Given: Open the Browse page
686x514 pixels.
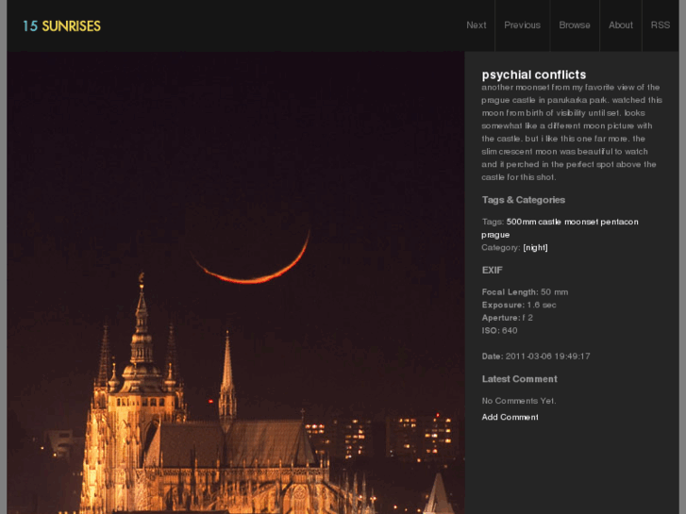Looking at the screenshot, I should coord(575,25).
